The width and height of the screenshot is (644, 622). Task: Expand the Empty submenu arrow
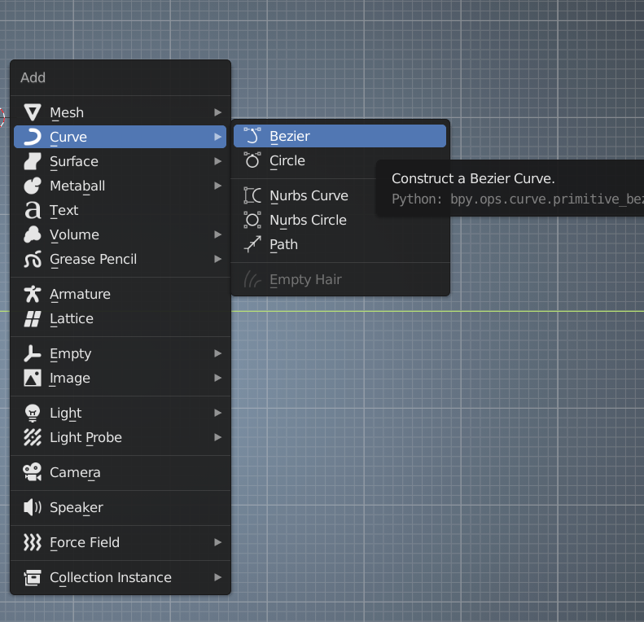tap(217, 353)
